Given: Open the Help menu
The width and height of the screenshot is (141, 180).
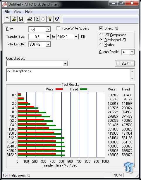Looking at the screenshot, I should [x=29, y=12].
